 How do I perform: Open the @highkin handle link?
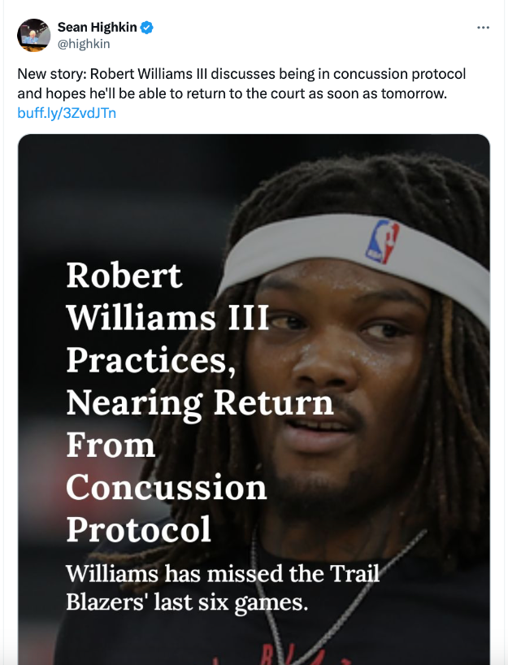point(83,44)
